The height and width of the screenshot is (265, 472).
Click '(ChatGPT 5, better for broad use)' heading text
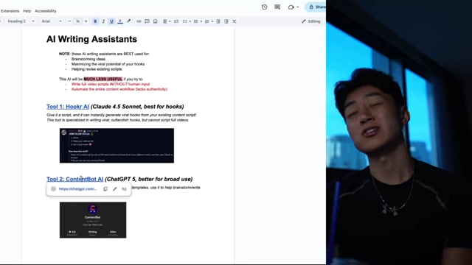pos(149,179)
